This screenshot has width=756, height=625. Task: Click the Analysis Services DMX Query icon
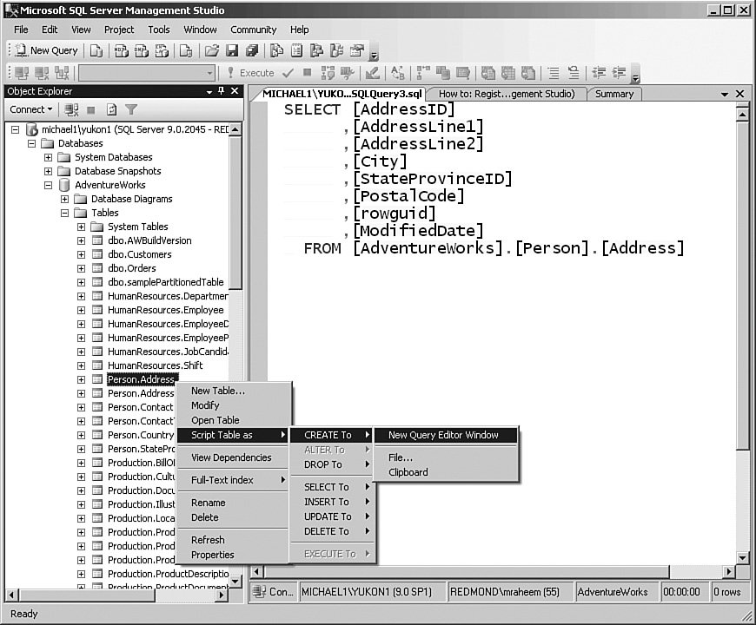[142, 50]
